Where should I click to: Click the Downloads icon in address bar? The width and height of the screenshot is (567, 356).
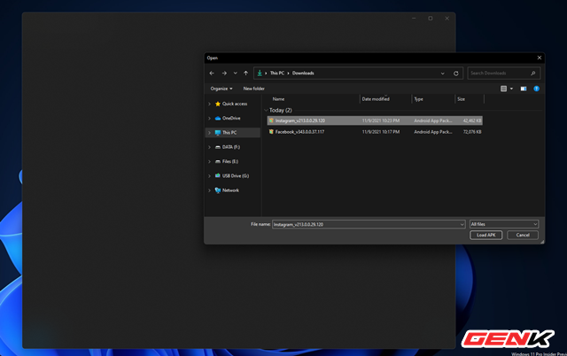(260, 73)
